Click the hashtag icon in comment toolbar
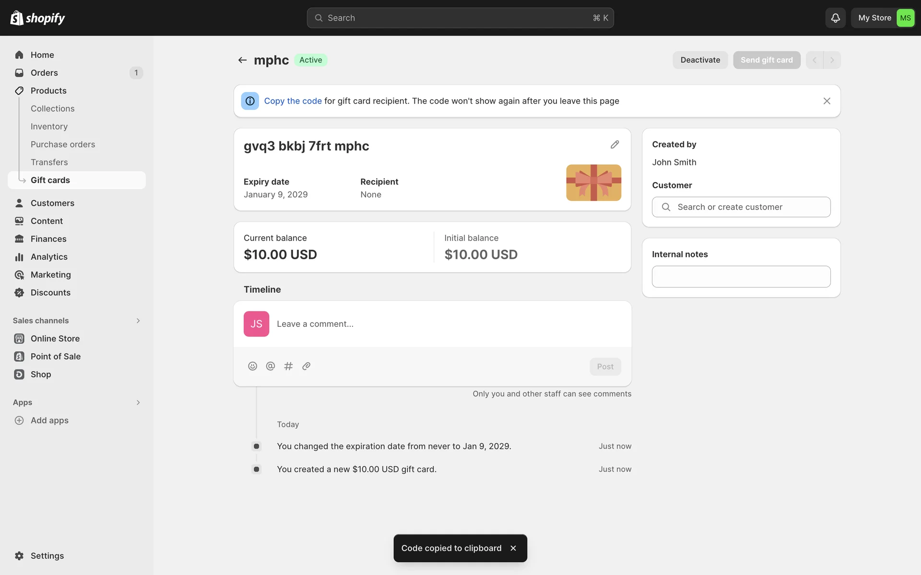The width and height of the screenshot is (921, 575). tap(288, 366)
